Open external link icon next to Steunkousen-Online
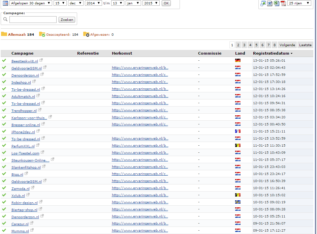The height and width of the screenshot is (234, 317). pos(52,159)
